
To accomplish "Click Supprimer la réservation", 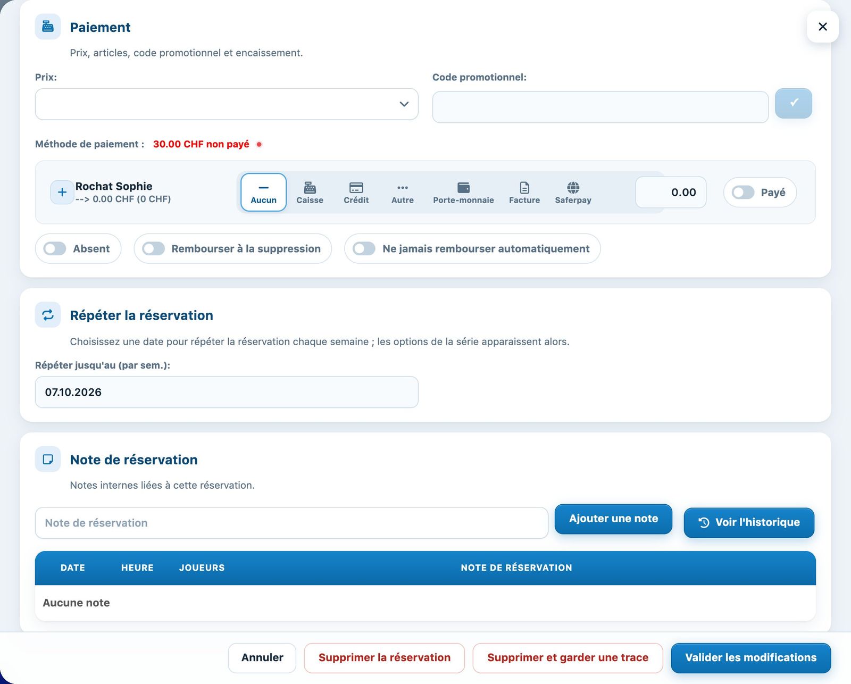I will 385,657.
